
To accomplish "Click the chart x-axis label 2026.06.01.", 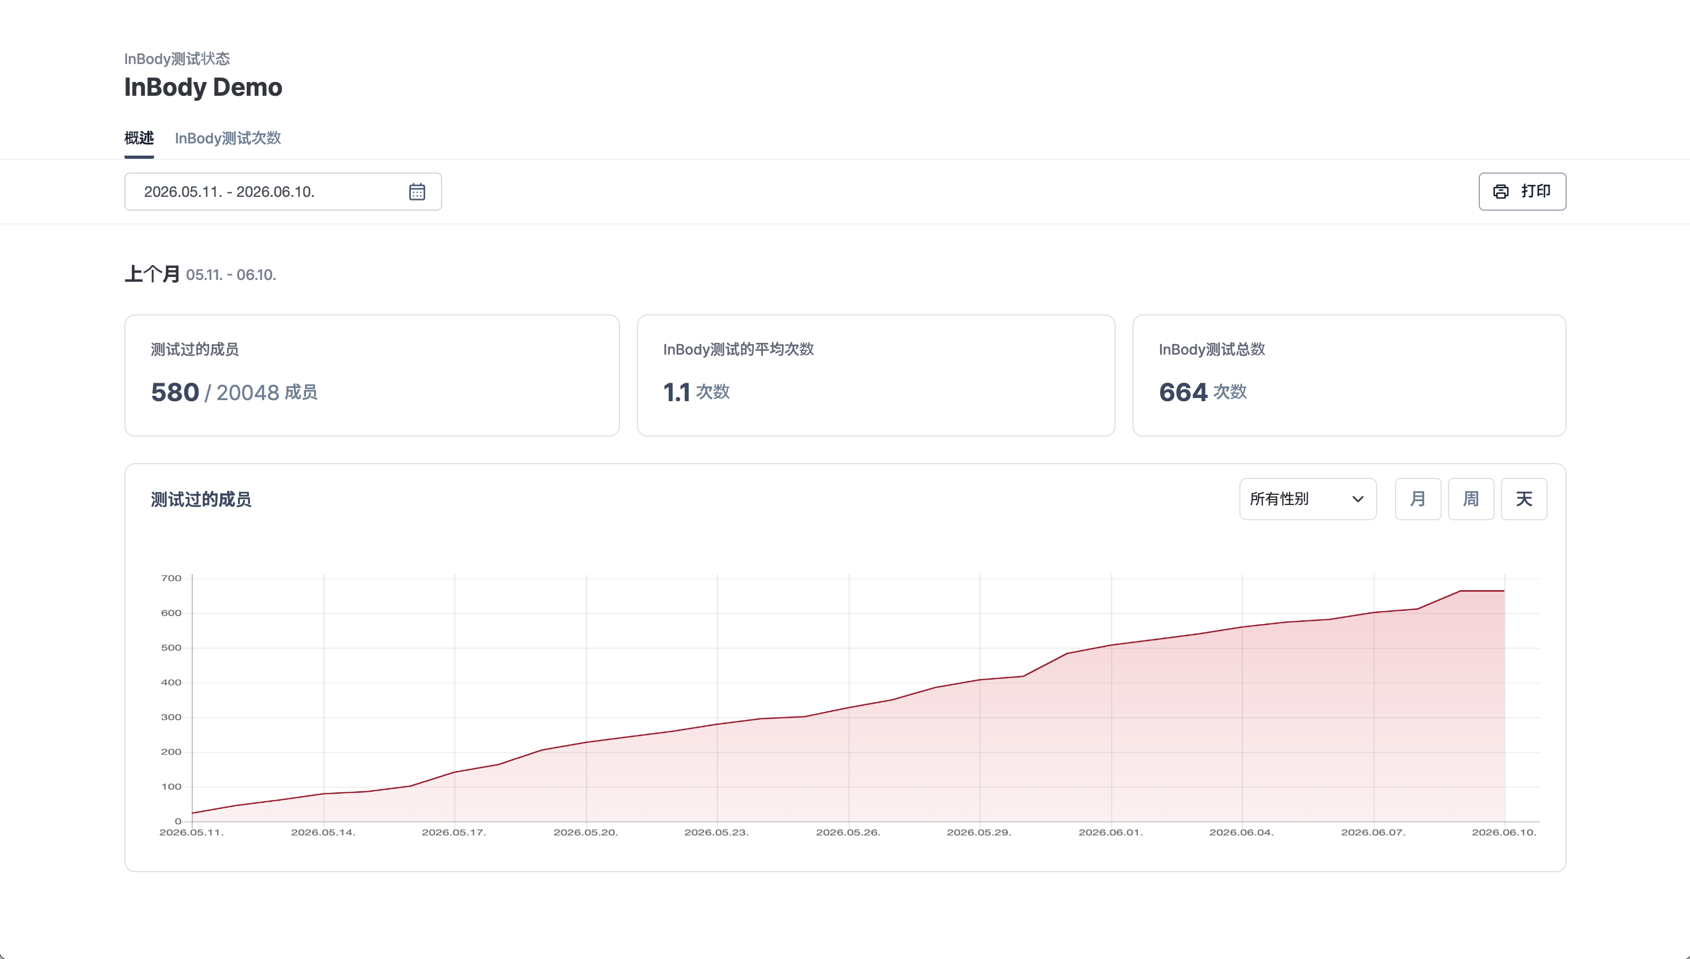I will tap(1111, 833).
